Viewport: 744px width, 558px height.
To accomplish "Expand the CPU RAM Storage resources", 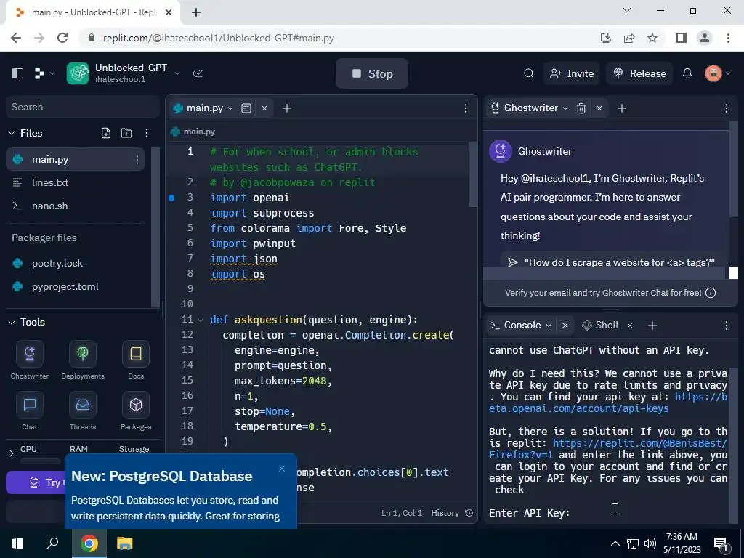I will click(x=12, y=453).
